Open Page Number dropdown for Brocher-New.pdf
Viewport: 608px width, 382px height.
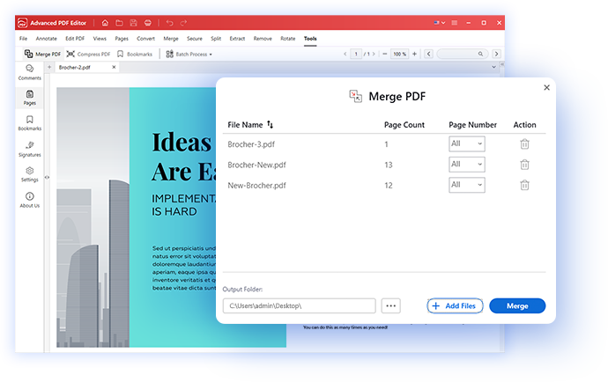pos(466,165)
